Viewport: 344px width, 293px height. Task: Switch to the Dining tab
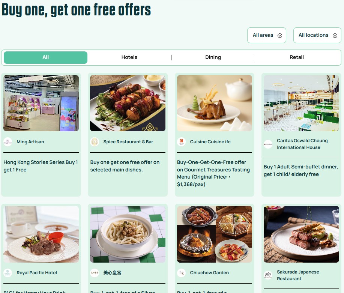(x=213, y=57)
